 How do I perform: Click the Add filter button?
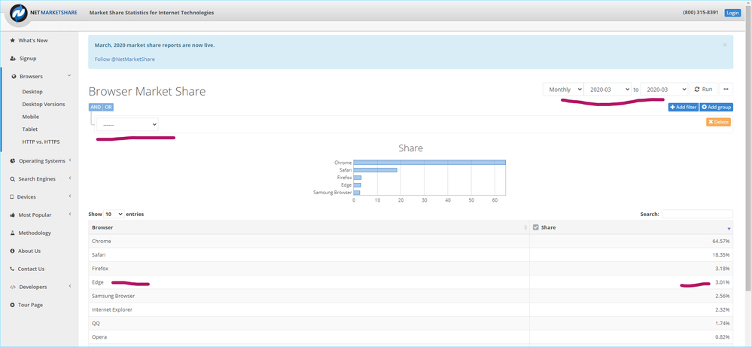click(683, 108)
